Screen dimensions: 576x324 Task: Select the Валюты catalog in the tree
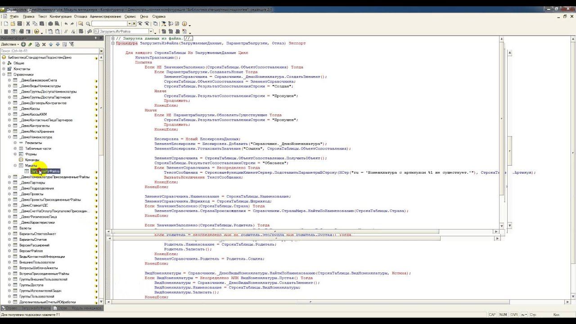(25, 228)
